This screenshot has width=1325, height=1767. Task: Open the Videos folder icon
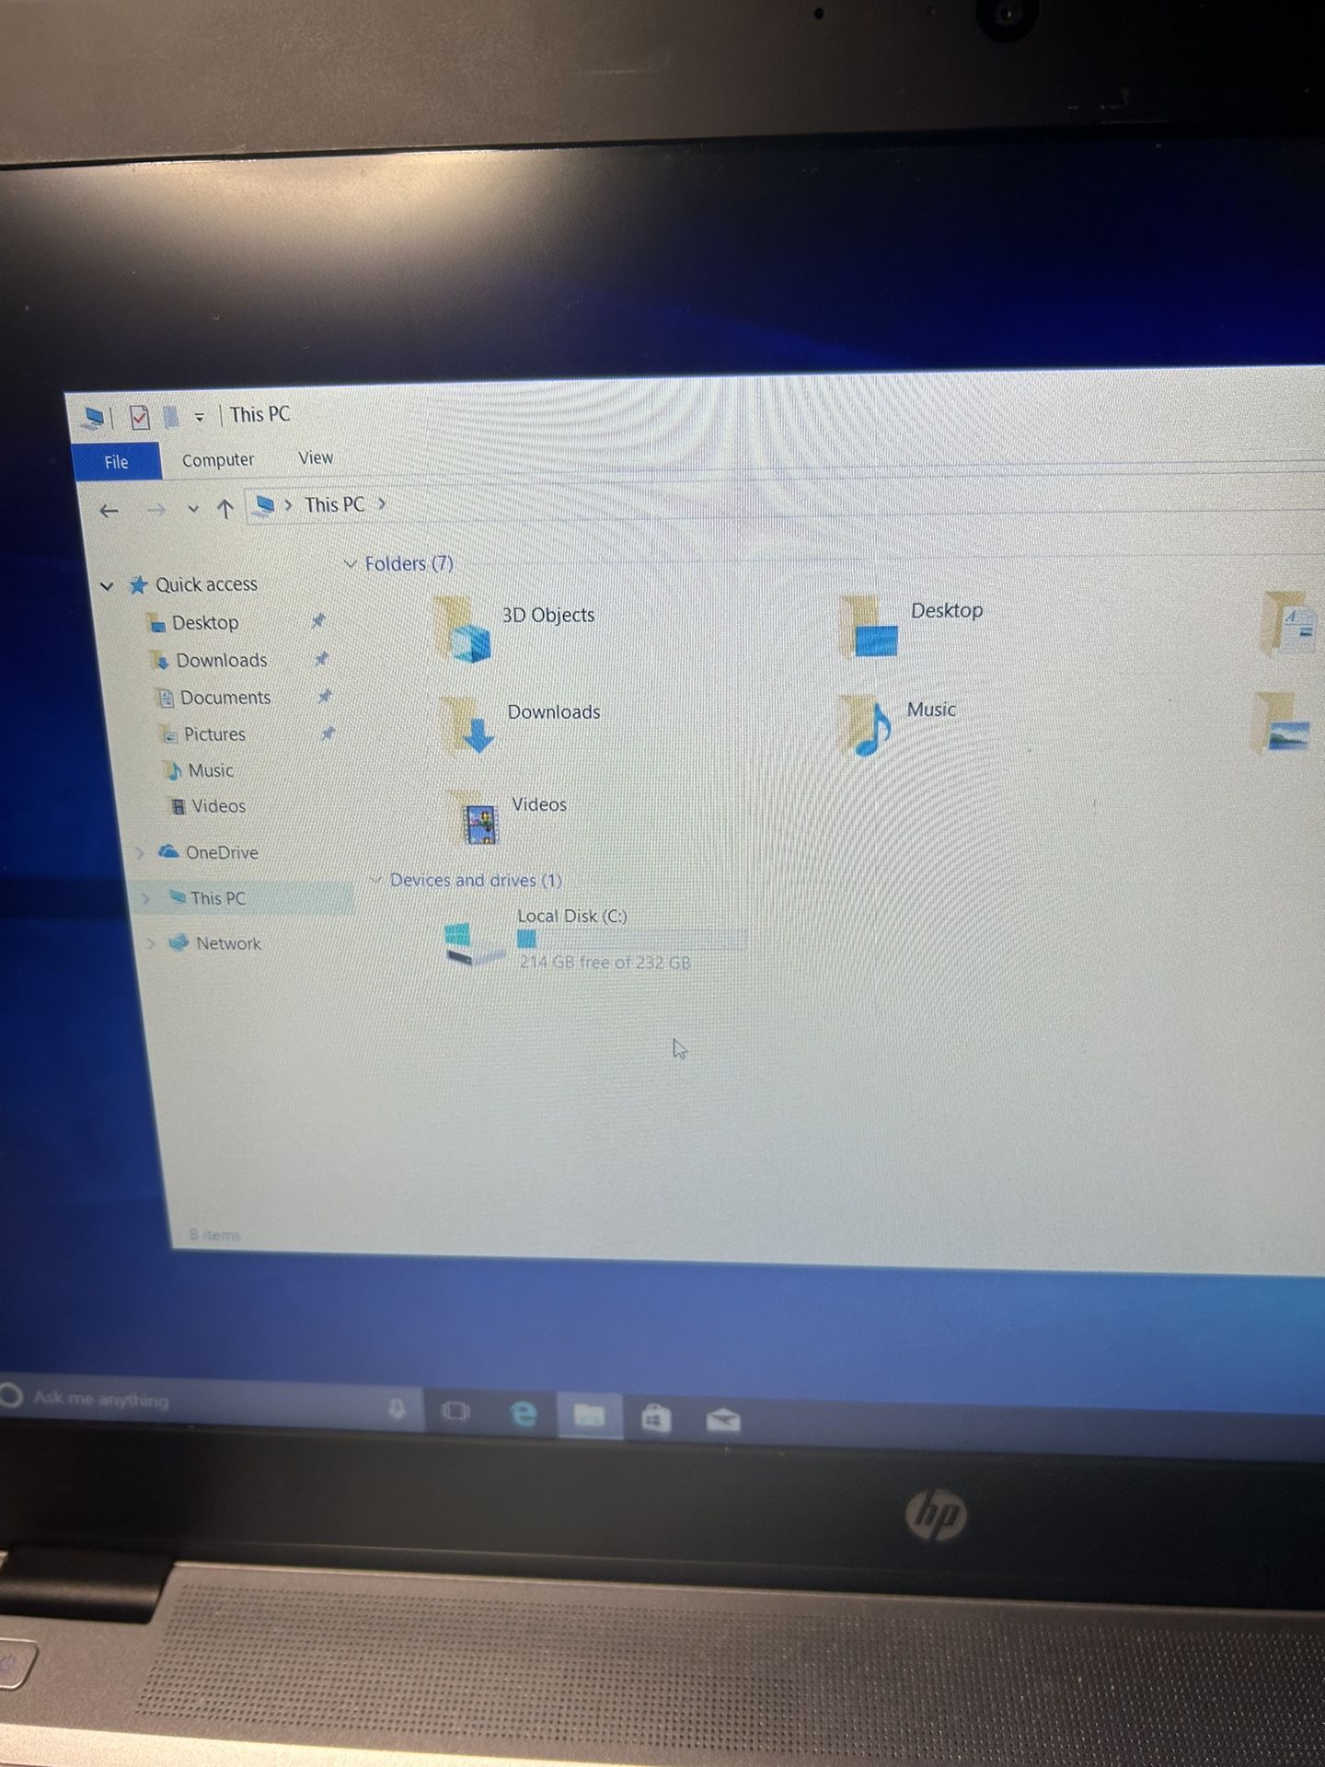[479, 818]
